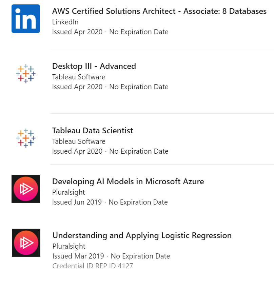Image resolution: width=274 pixels, height=287 pixels.
Task: Click the LinkedIn issuer name
Action: click(65, 22)
